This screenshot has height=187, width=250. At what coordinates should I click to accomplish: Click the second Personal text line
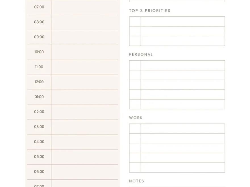tap(183, 75)
